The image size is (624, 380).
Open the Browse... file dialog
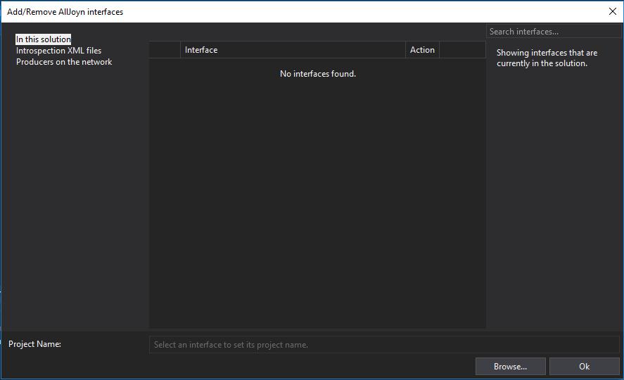point(511,366)
